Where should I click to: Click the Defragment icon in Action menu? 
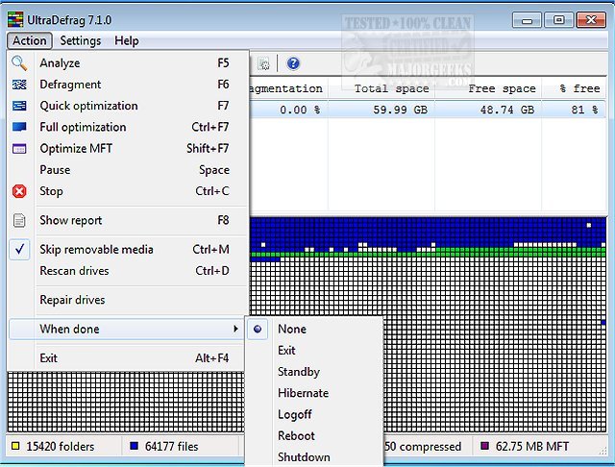(x=19, y=85)
